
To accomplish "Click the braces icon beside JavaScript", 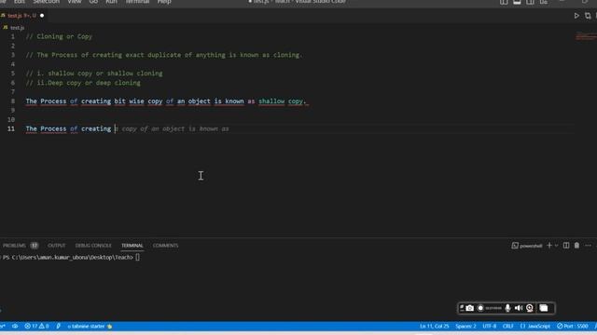I will tap(522, 326).
